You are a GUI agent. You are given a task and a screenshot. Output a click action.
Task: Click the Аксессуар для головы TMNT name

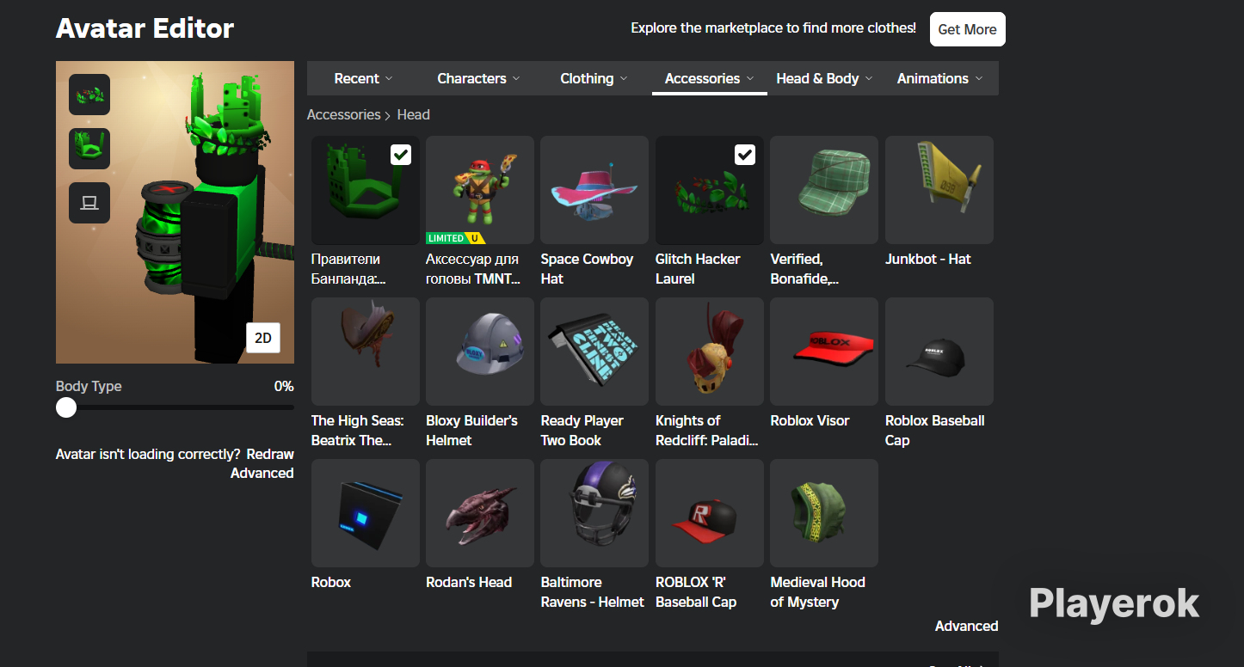474,269
